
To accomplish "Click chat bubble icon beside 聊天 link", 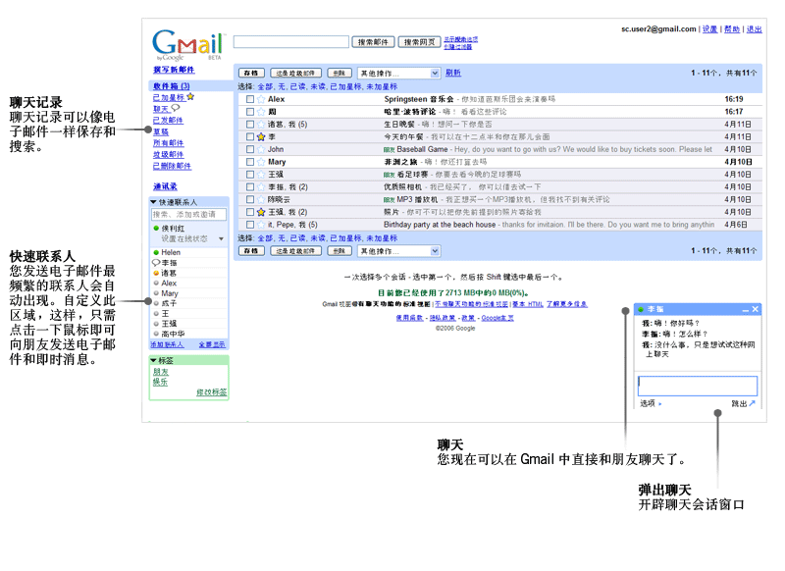I will [x=176, y=108].
